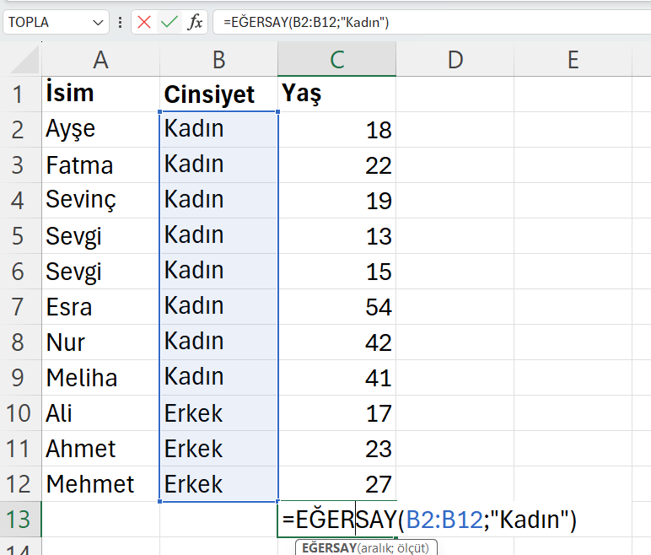Viewport: 651px width, 555px height.
Task: Click inside the formula bar text
Action: point(432,22)
